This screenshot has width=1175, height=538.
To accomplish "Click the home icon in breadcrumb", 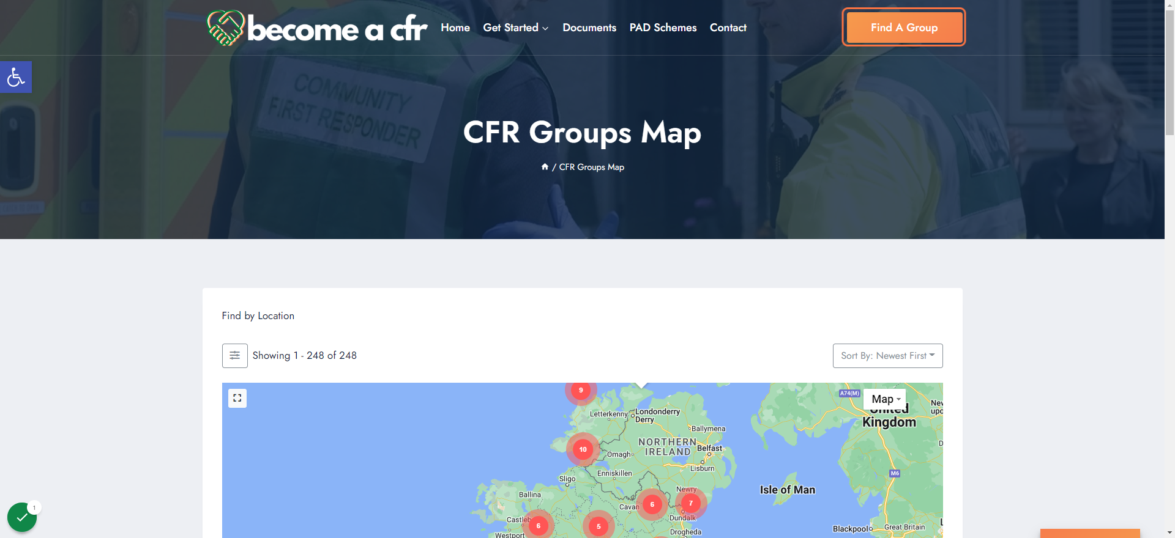I will 545,167.
